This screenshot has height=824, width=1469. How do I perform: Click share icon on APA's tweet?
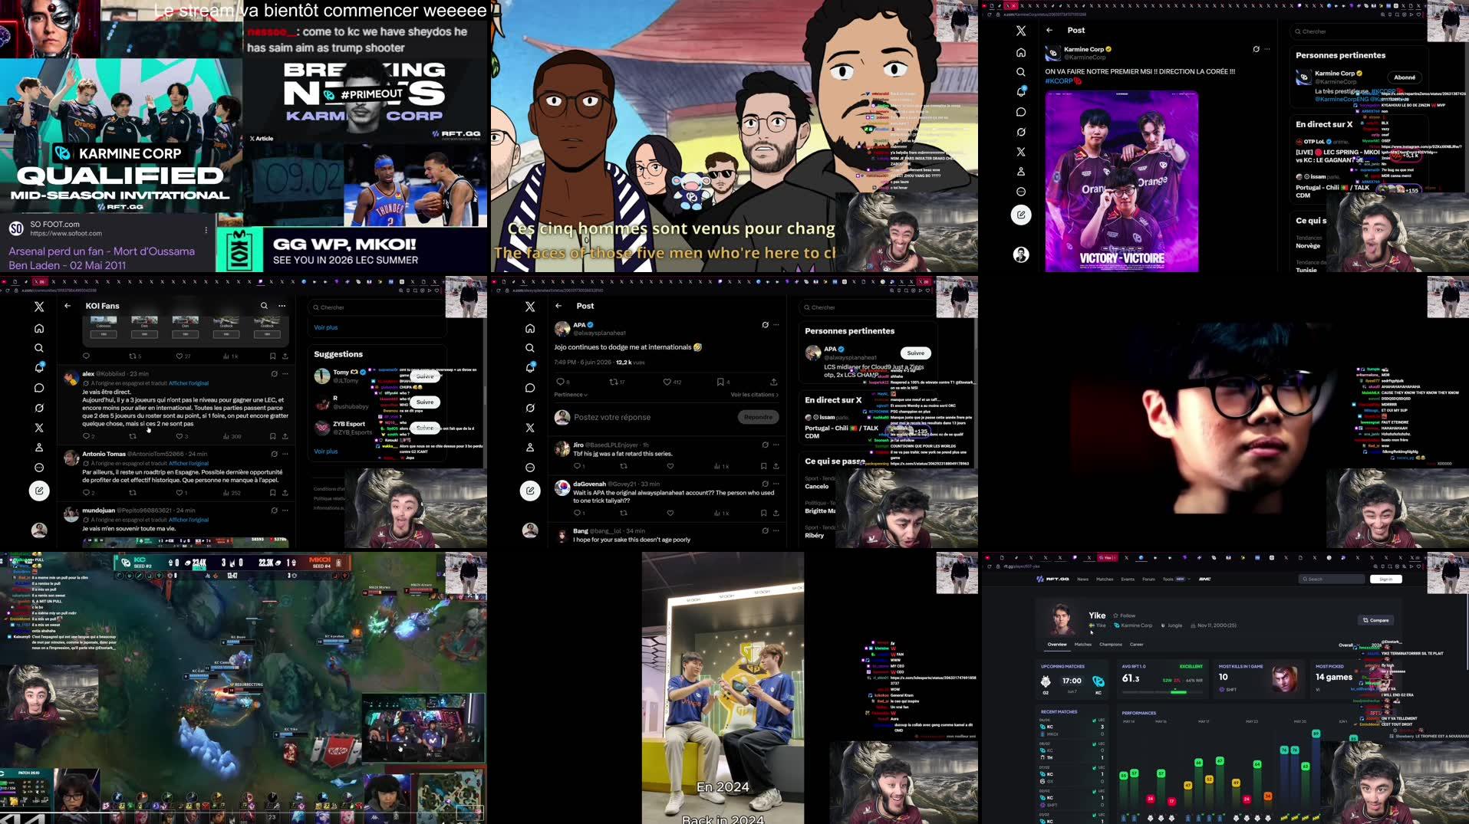[774, 382]
